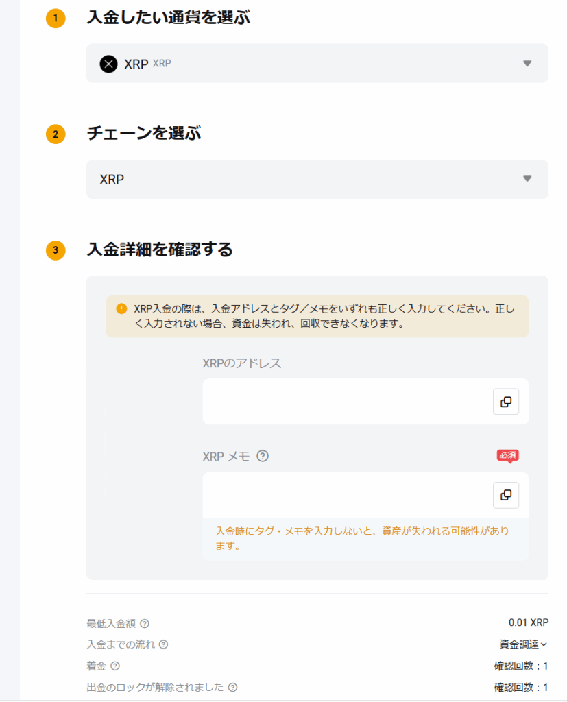567x702 pixels.
Task: Click the currency dropdown arrow
Action: [x=527, y=64]
